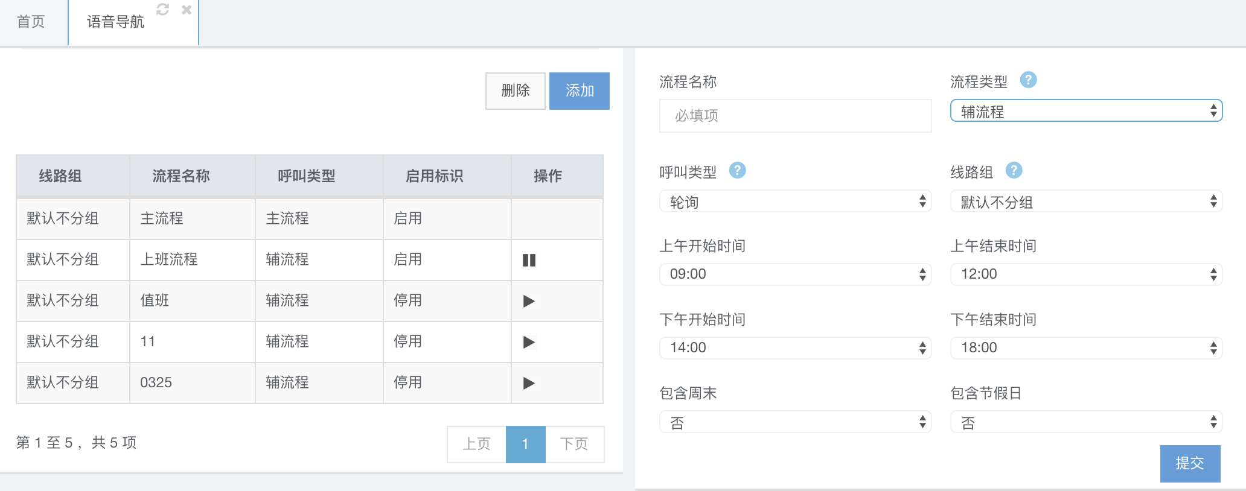Submit the form with 提交
Viewport: 1246px width, 491px height.
(1189, 463)
